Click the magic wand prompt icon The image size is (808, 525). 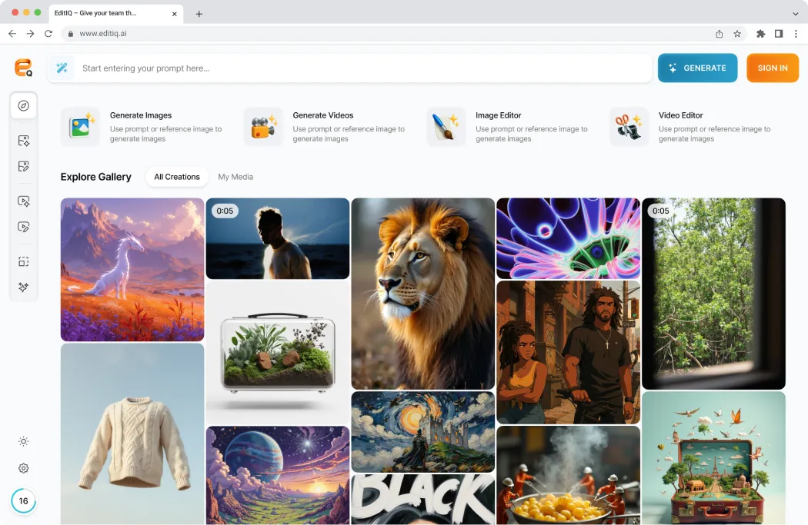coord(62,68)
